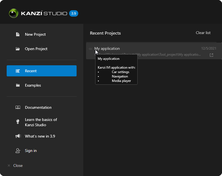Choose Open Project from the sidebar
The width and height of the screenshot is (222, 176).
coord(36,49)
